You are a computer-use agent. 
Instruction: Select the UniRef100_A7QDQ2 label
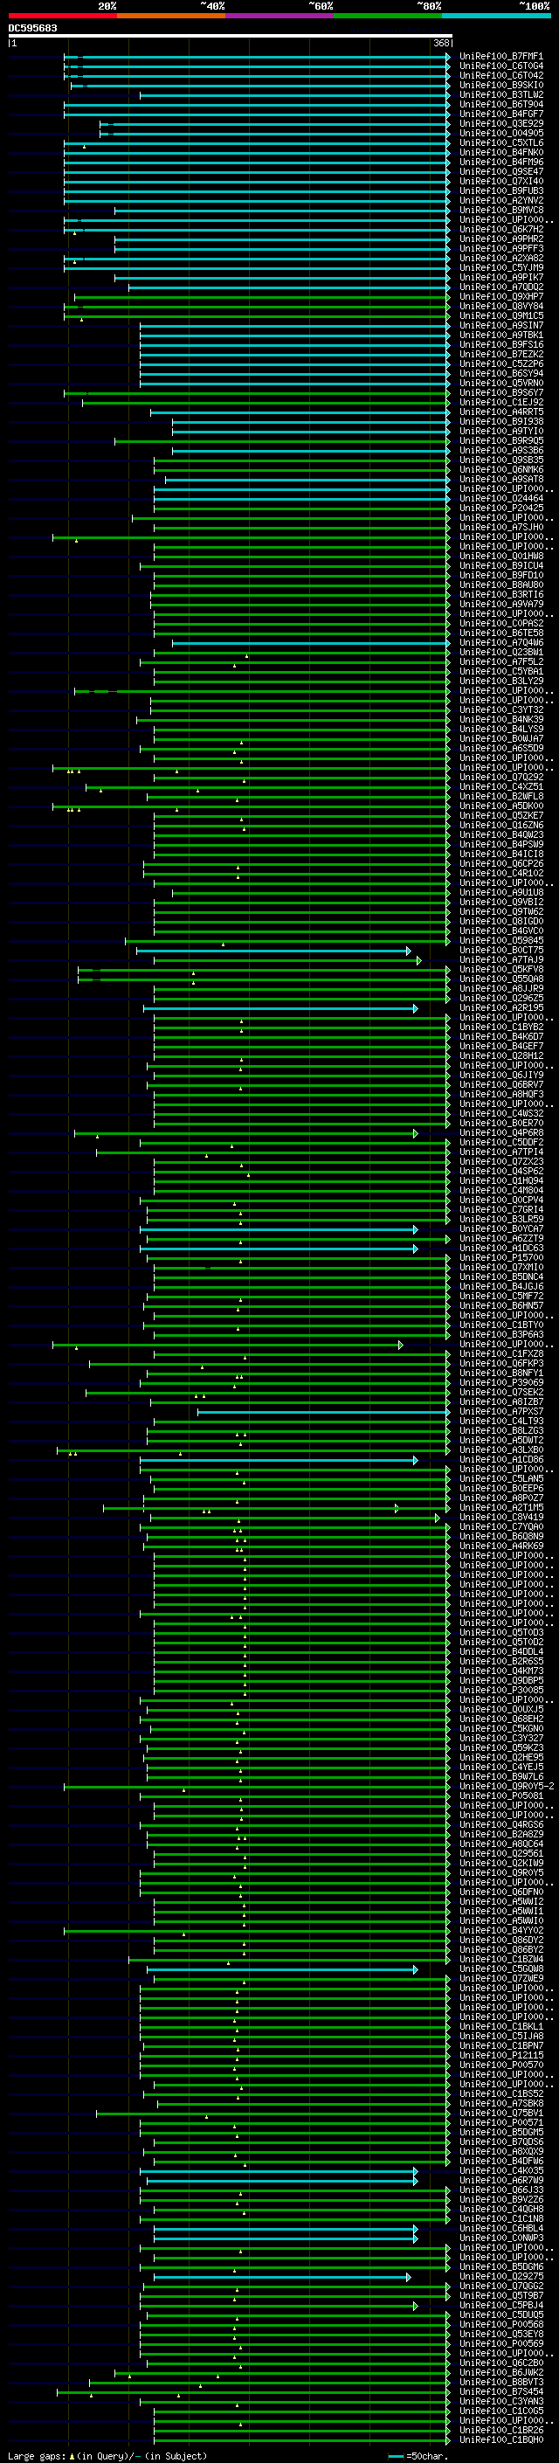click(x=501, y=287)
